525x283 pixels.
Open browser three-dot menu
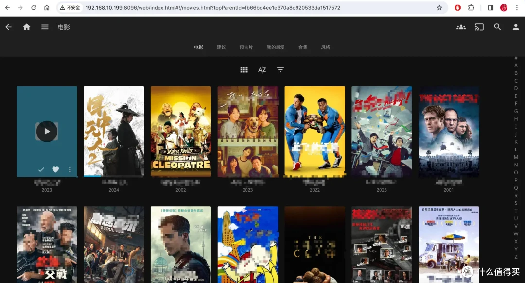click(x=517, y=8)
